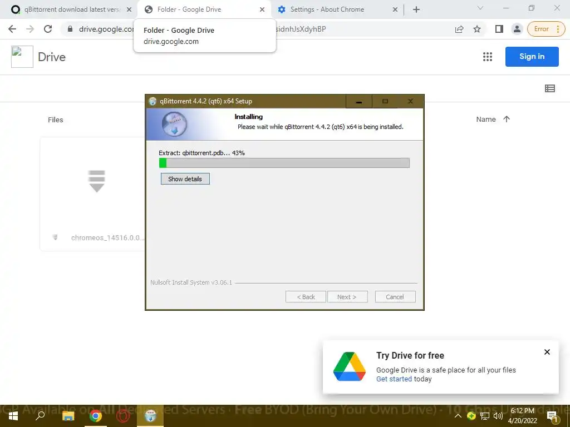Open clock and date 6:12 PM

522,416
